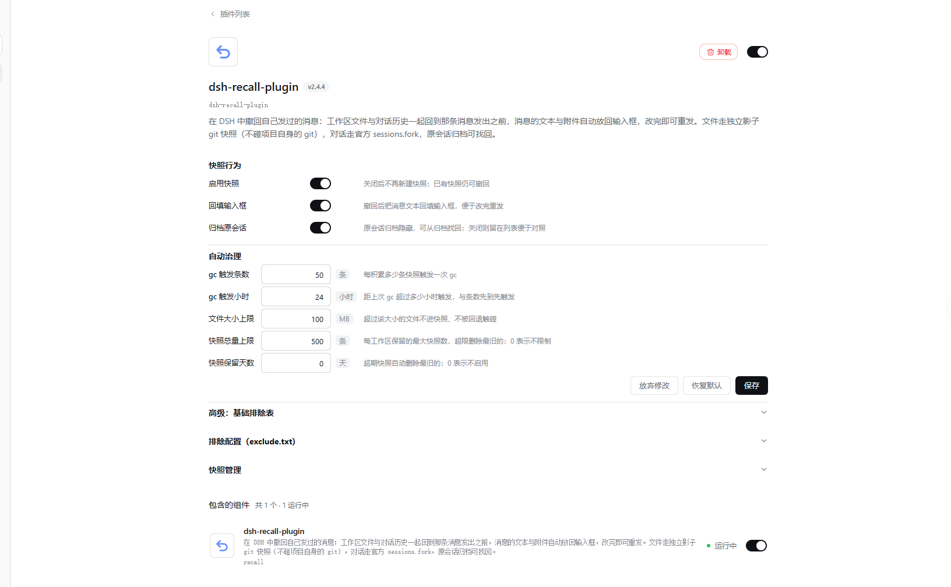Click the recall icon in the component row

point(222,546)
